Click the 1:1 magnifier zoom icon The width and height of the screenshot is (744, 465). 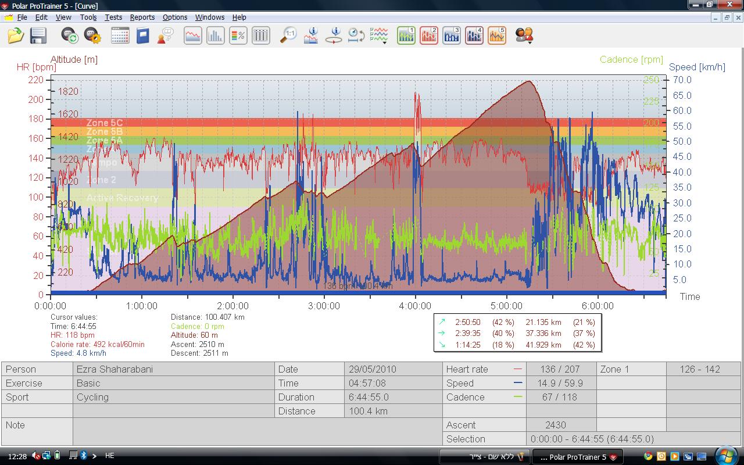point(288,35)
